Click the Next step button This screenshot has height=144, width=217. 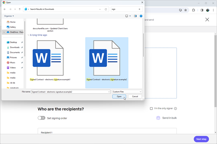201,139
